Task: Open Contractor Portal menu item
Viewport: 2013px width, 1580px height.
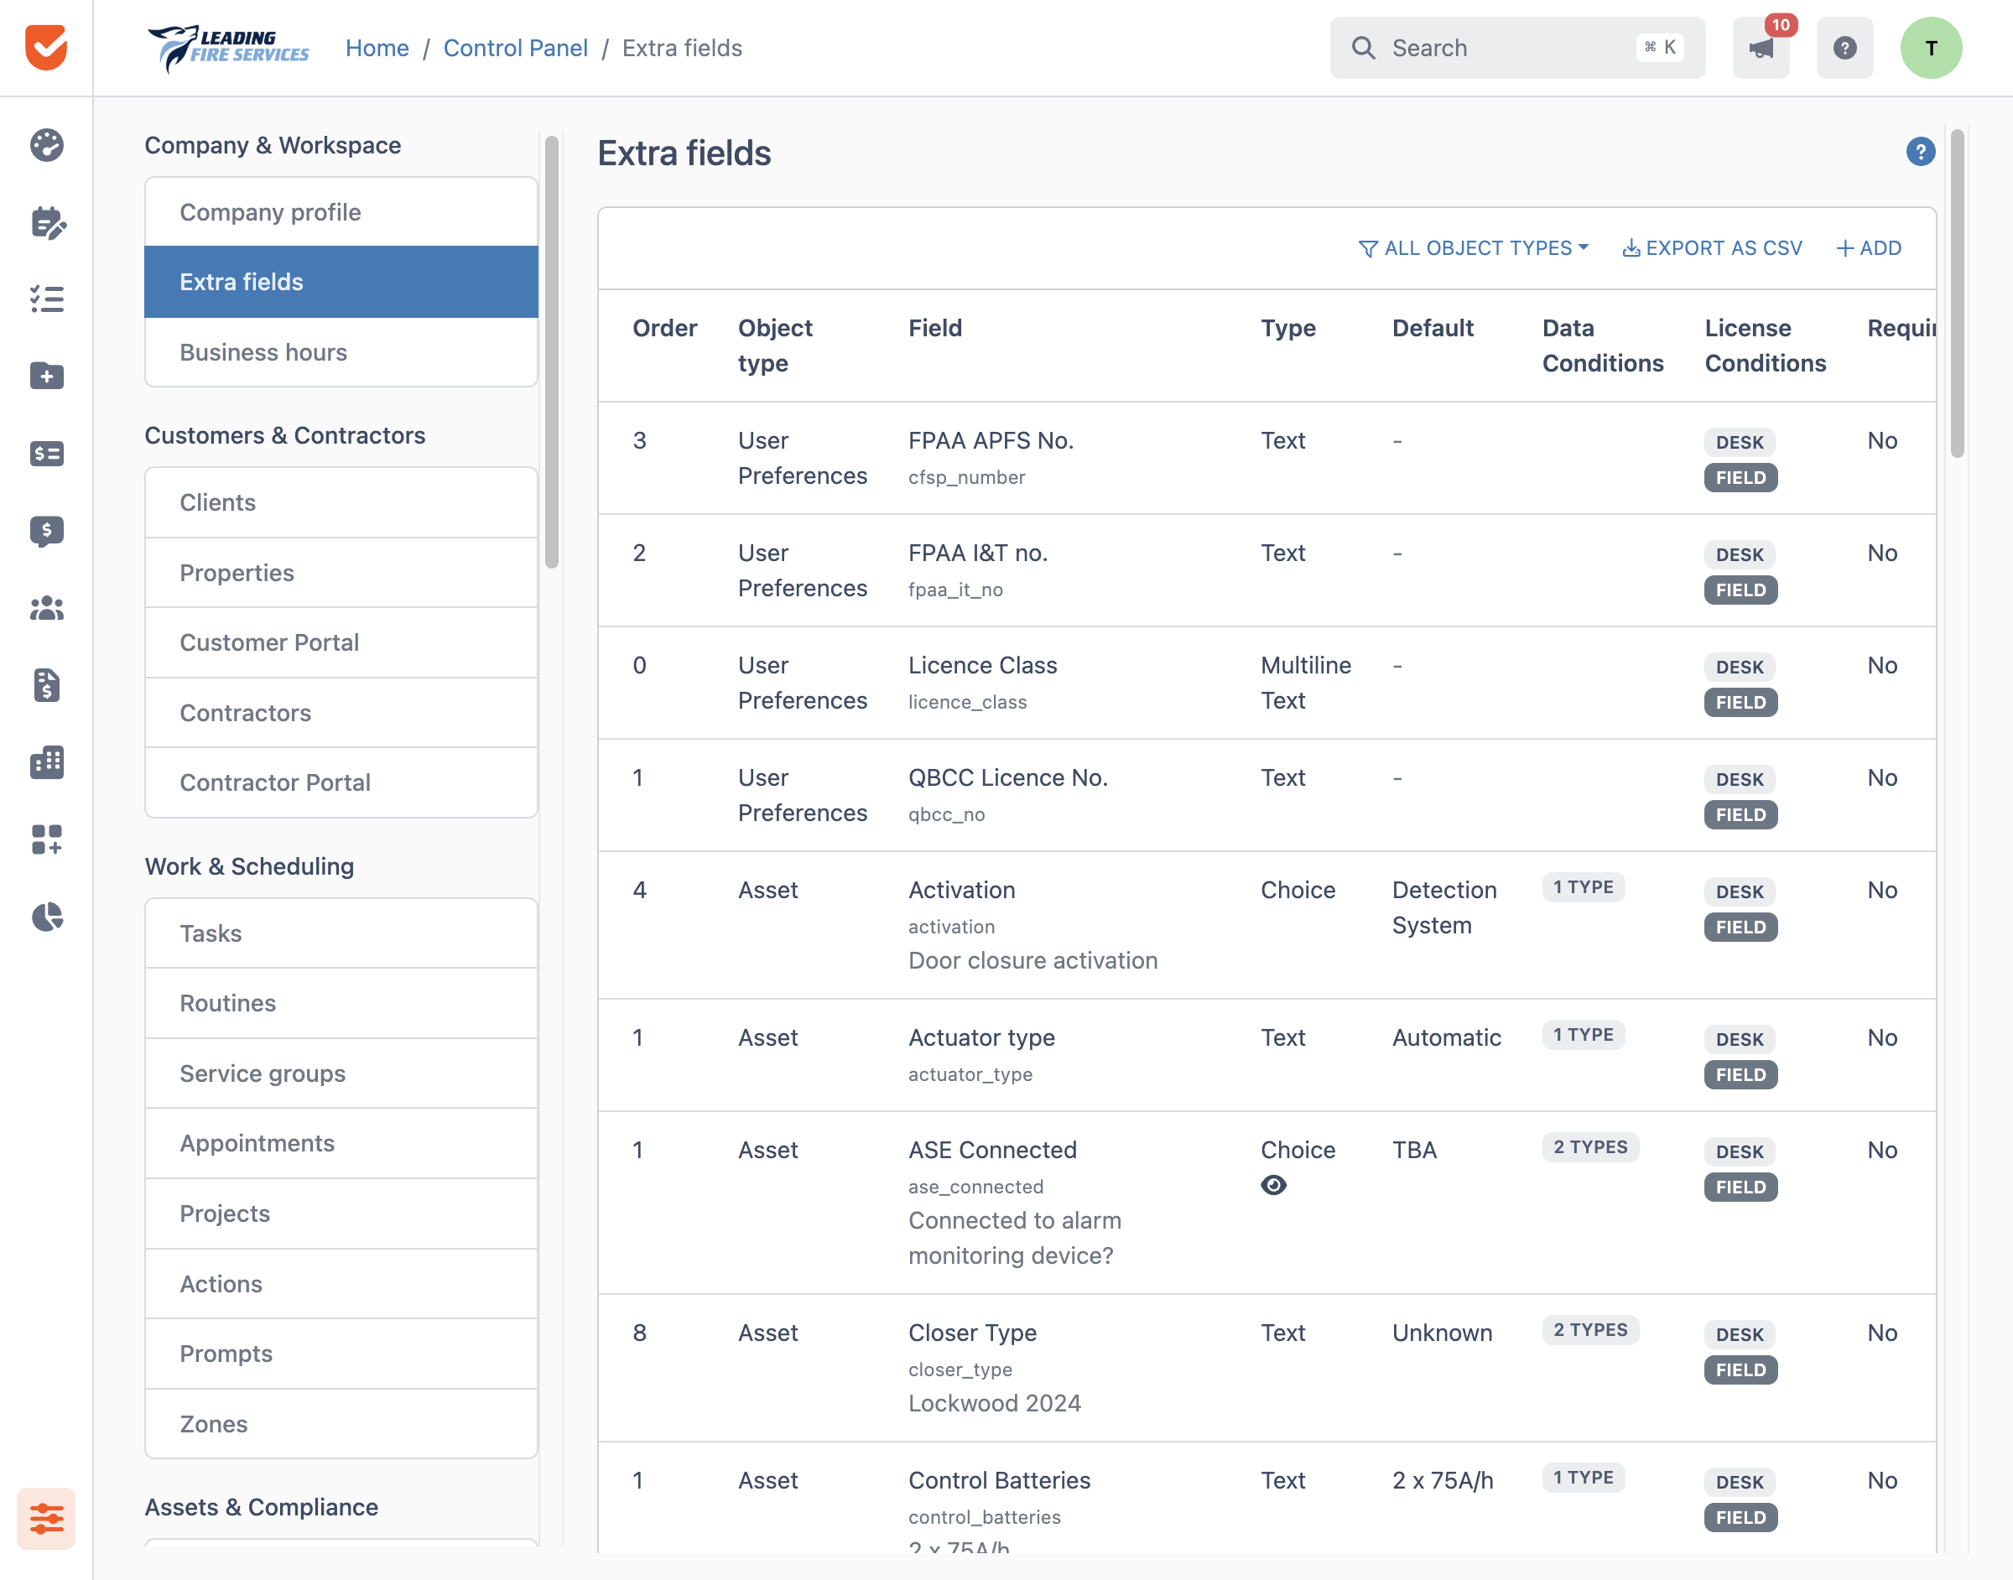Action: [x=341, y=782]
